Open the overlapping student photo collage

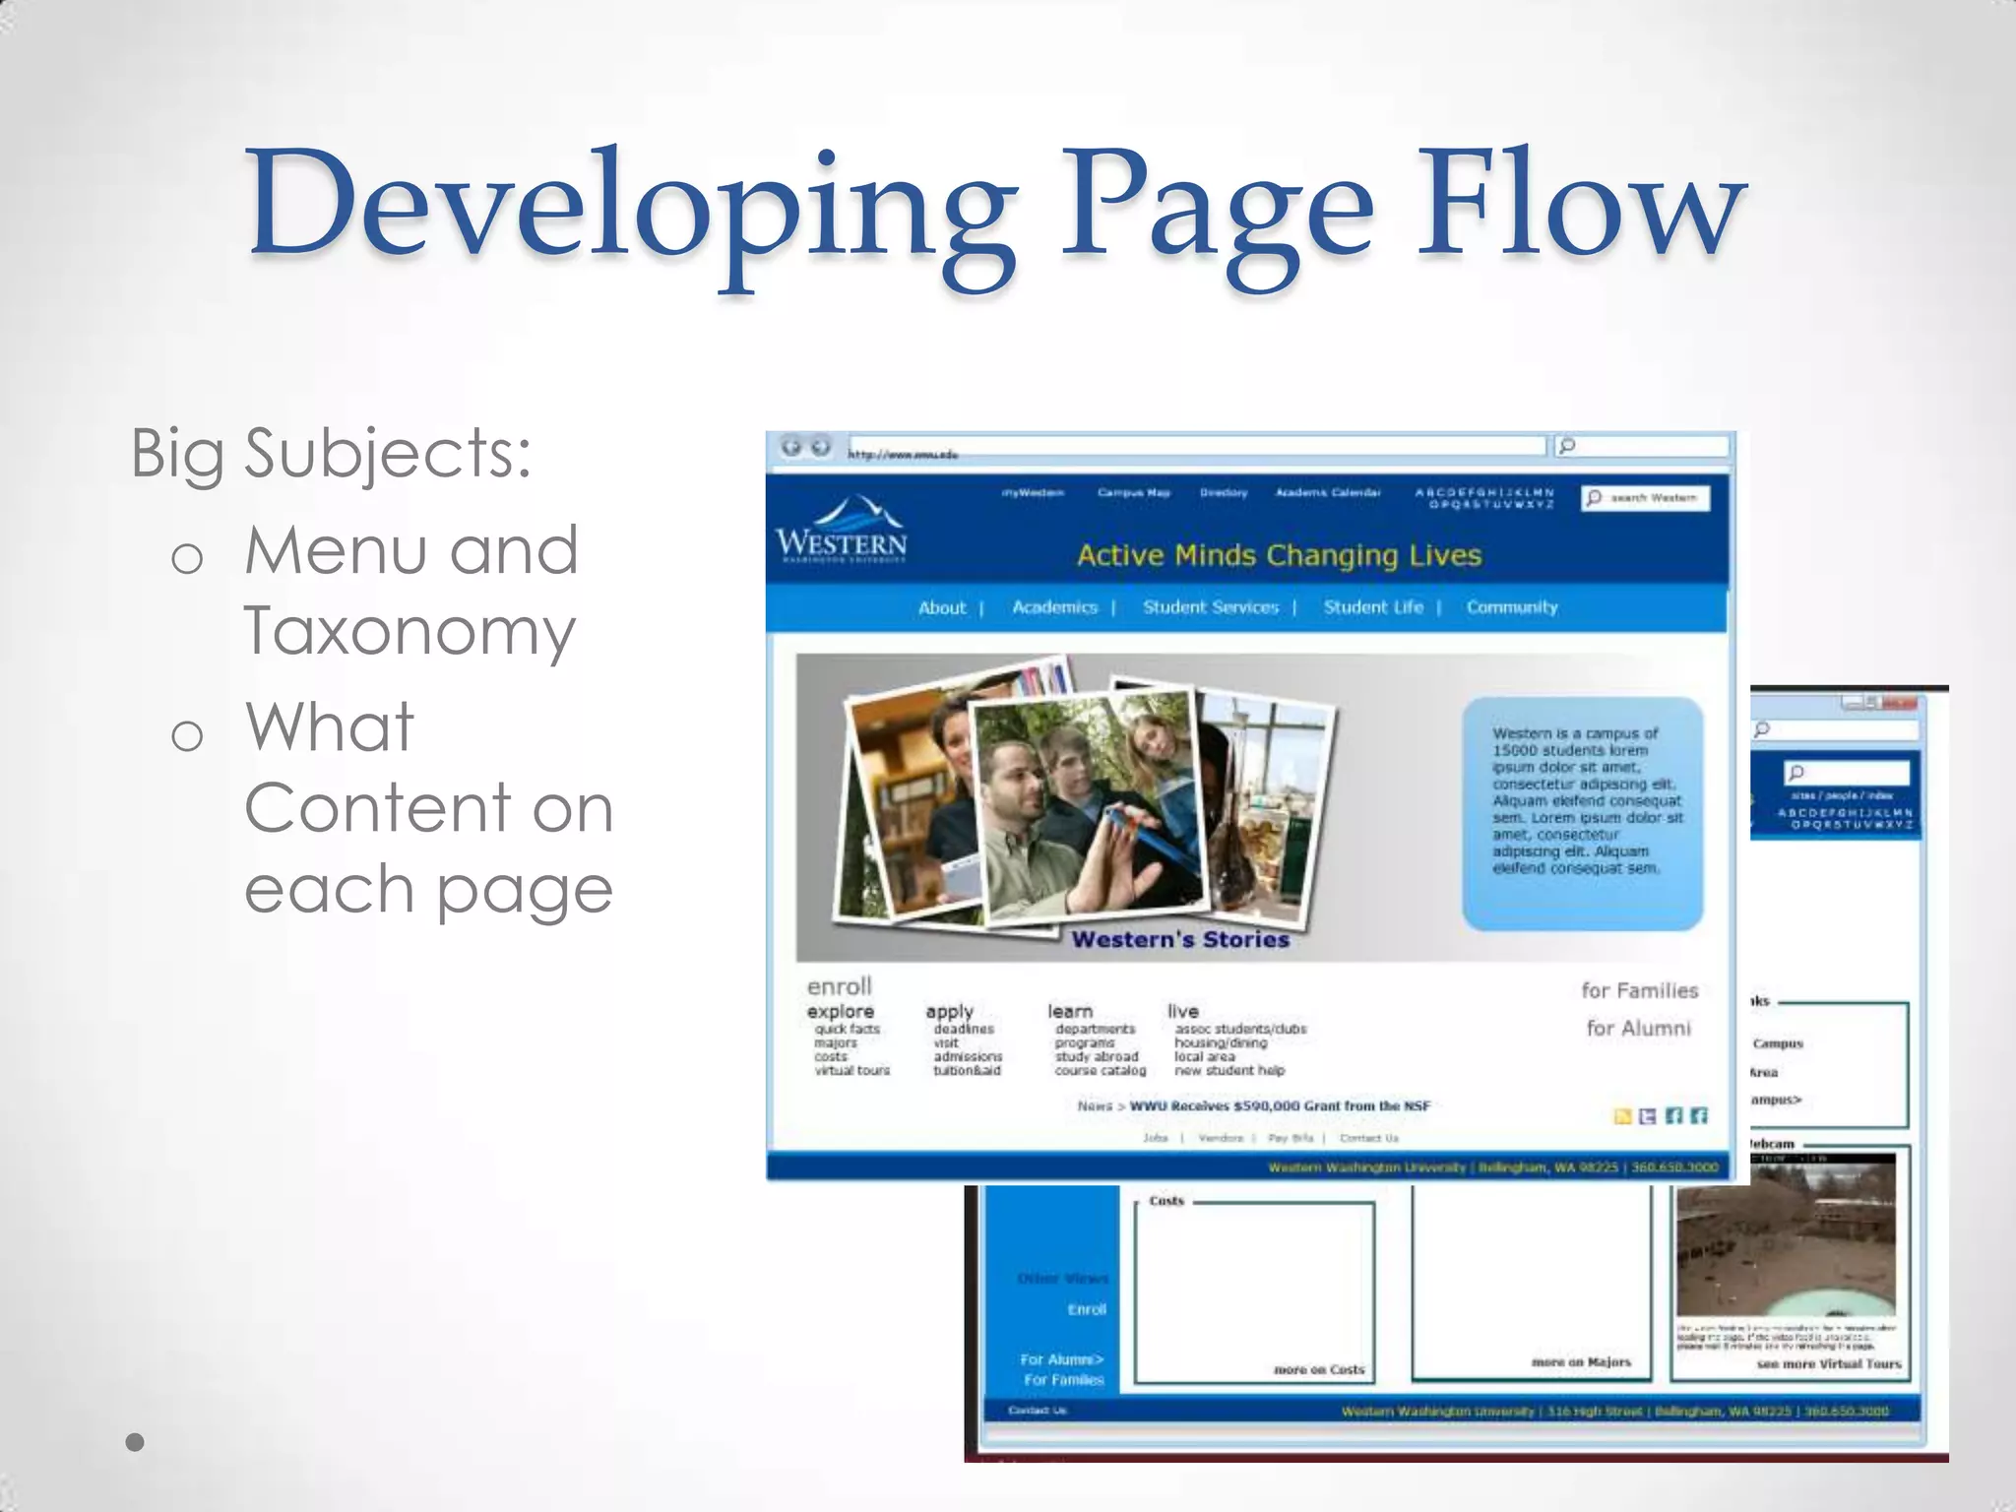[x=1085, y=795]
